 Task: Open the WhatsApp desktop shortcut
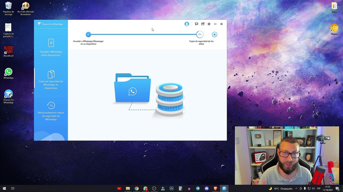[x=9, y=74]
